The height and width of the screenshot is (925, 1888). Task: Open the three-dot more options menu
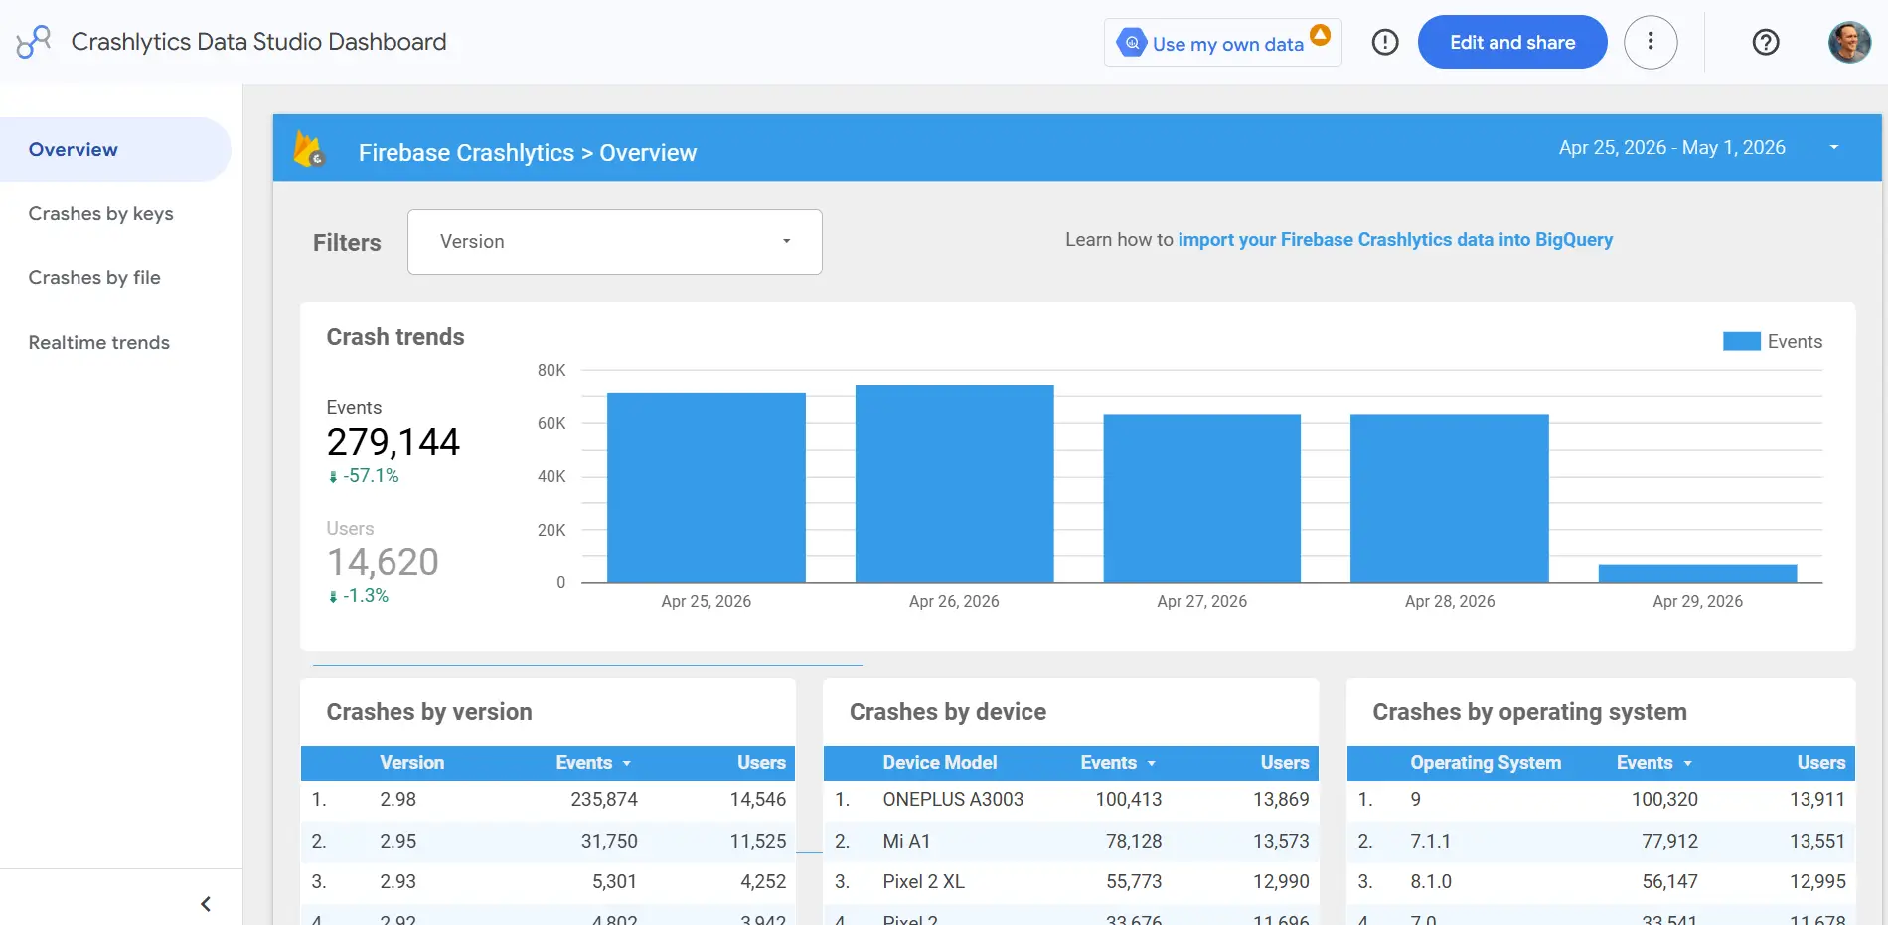click(x=1651, y=42)
